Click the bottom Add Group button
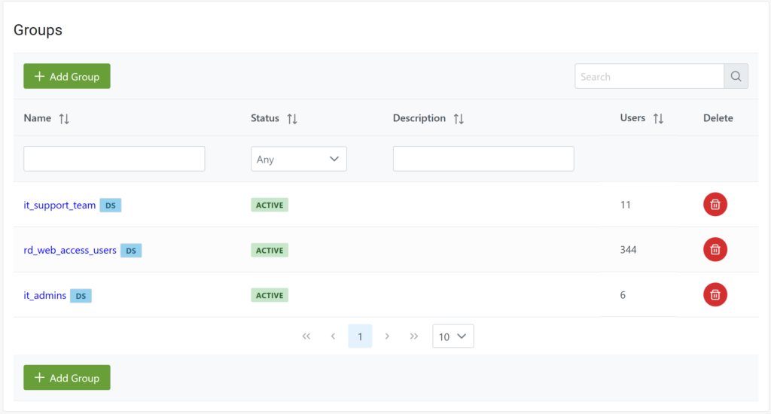The image size is (771, 414). (67, 378)
